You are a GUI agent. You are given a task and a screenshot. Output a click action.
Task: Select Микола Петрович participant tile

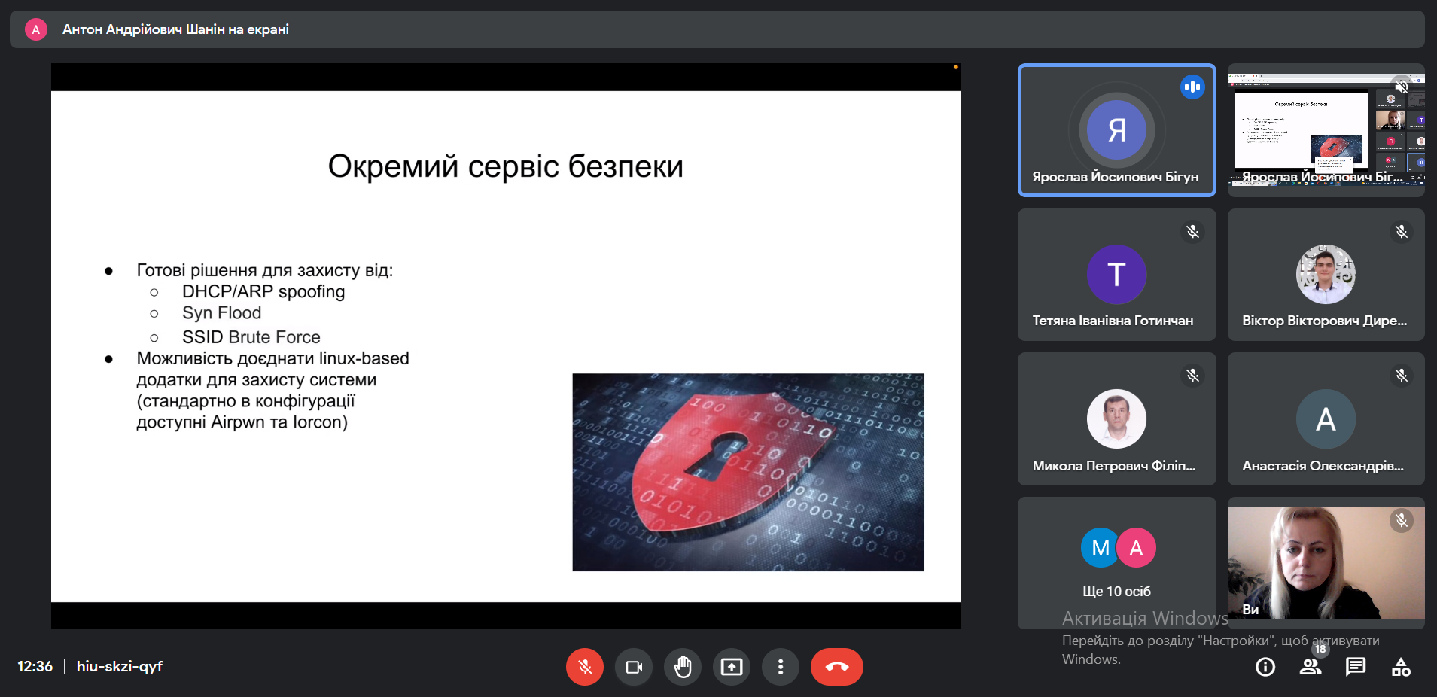click(x=1117, y=419)
